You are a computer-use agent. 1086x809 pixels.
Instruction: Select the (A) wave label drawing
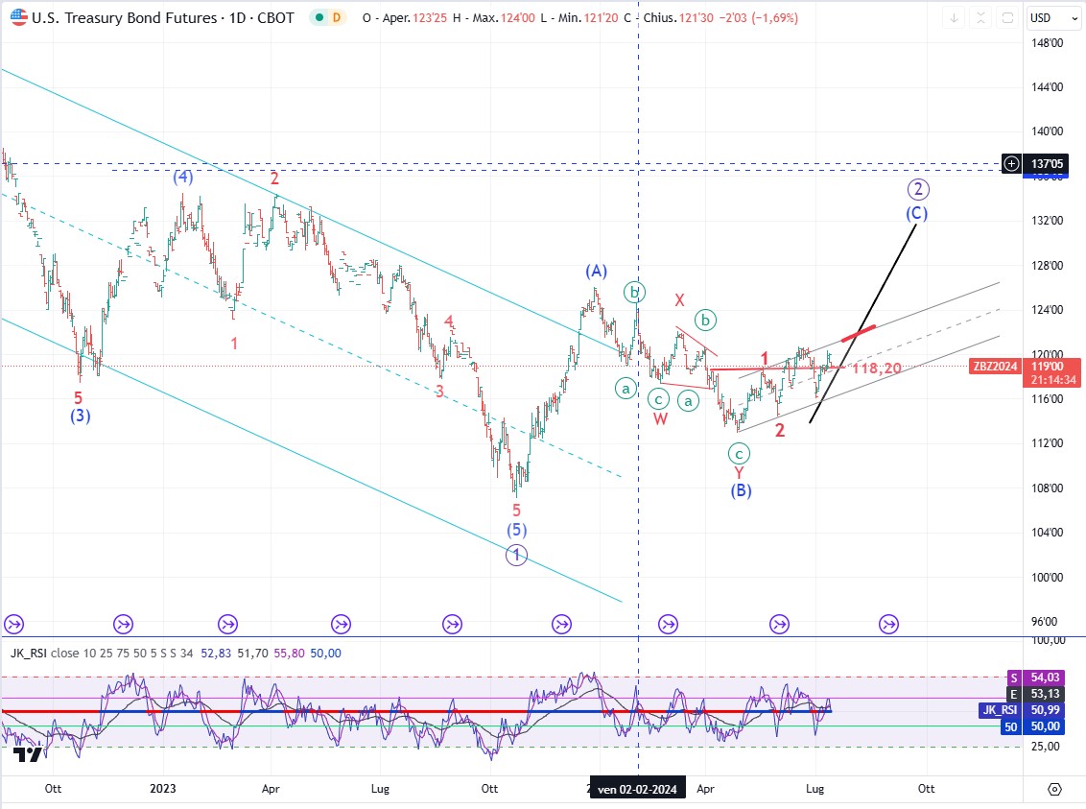click(597, 271)
